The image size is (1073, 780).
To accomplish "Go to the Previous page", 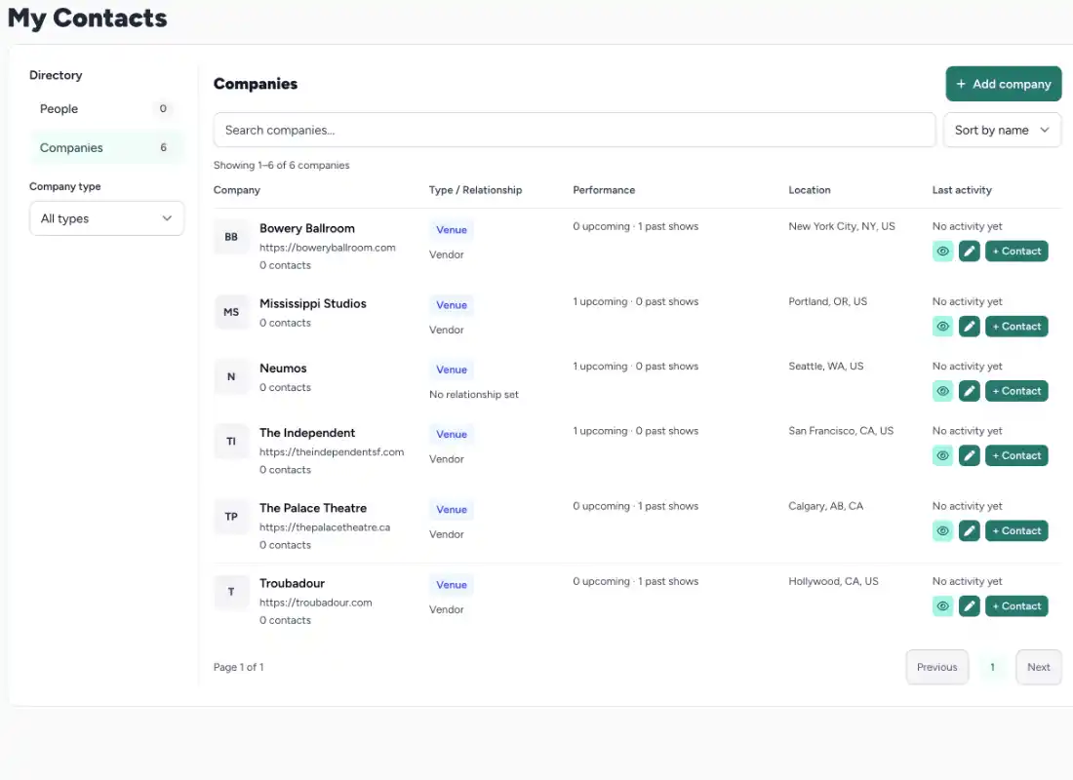I will point(936,667).
